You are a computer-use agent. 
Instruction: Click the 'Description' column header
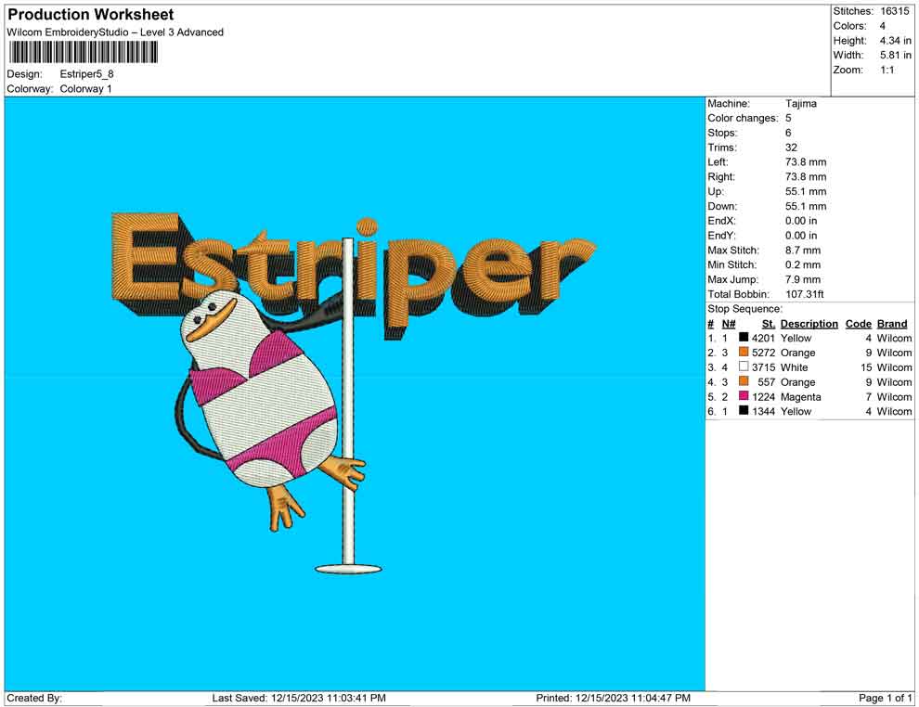click(x=809, y=323)
